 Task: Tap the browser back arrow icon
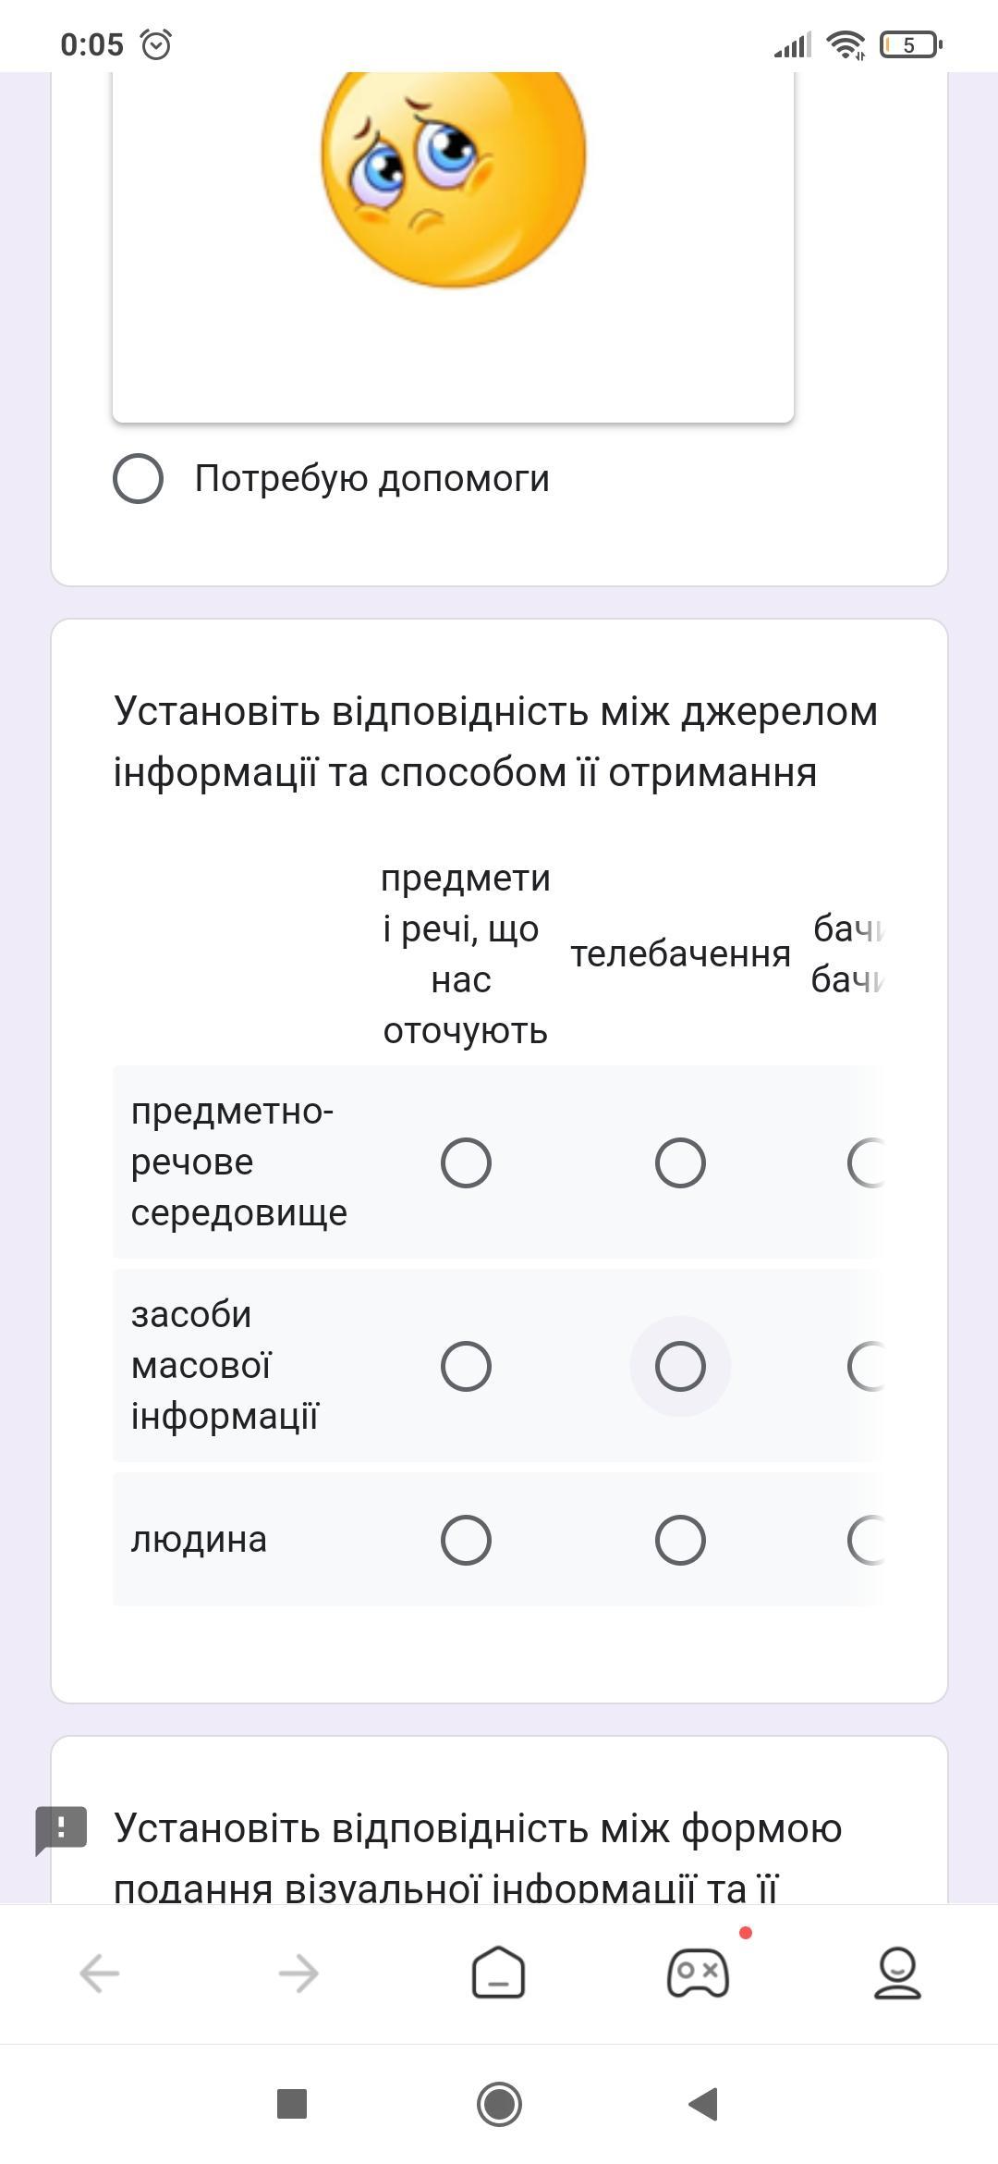pos(100,1973)
